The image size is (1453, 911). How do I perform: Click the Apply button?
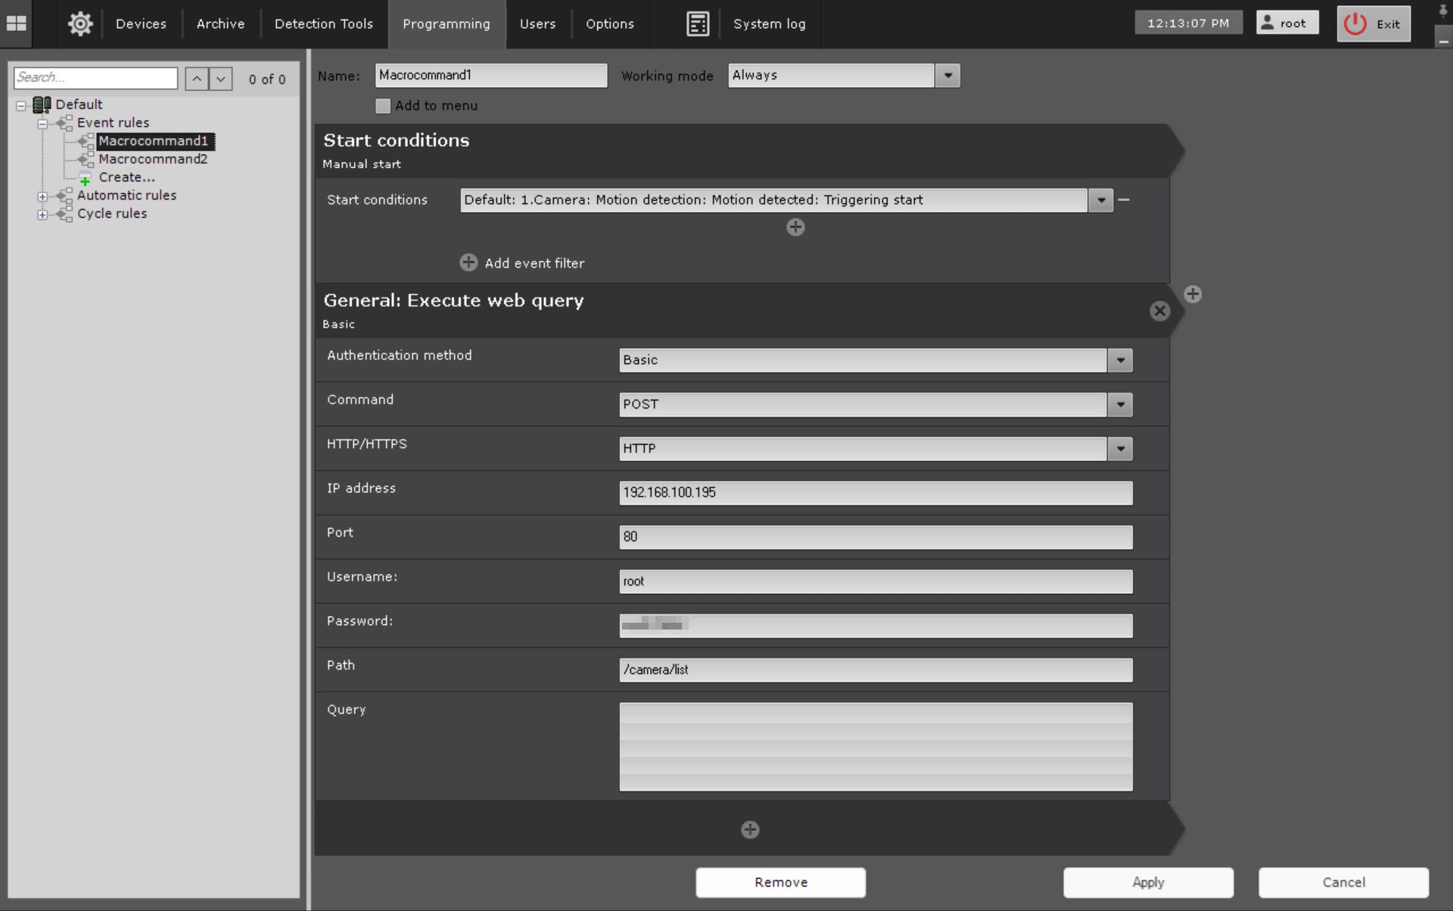point(1147,882)
